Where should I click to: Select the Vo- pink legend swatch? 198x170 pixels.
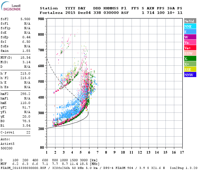point(190,42)
